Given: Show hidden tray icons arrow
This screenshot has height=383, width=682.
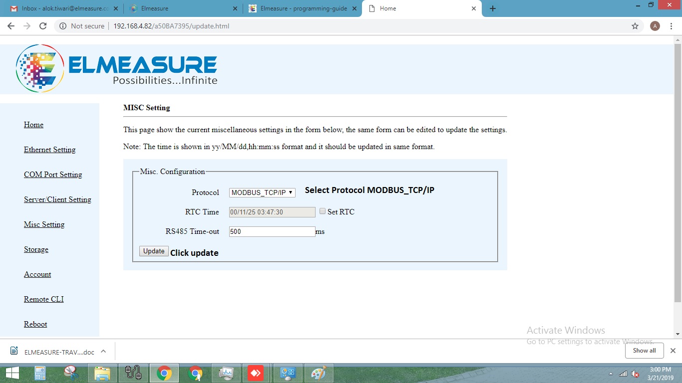Looking at the screenshot, I should click(611, 374).
